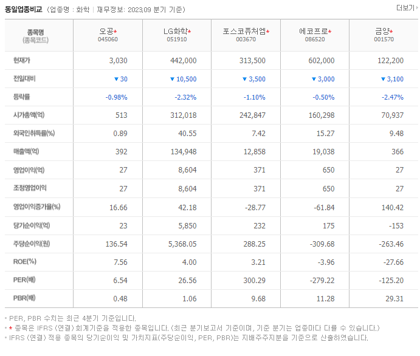Select ROE value 7.56

[120, 262]
